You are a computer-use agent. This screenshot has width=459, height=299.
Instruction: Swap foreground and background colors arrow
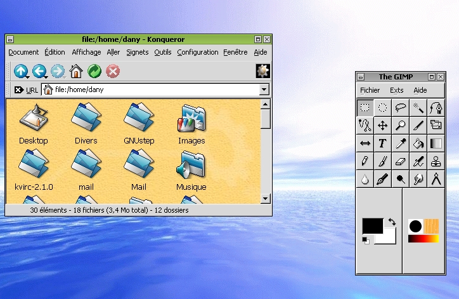(x=392, y=222)
